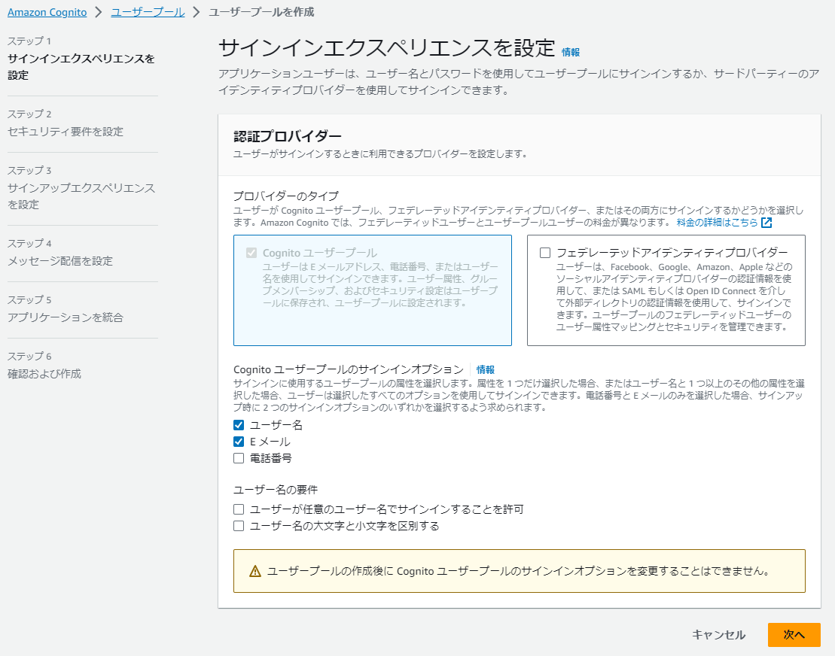Viewport: 835px width, 656px height.
Task: Click the chevron after ユーザープール breadcrumb
Action: tap(197, 12)
